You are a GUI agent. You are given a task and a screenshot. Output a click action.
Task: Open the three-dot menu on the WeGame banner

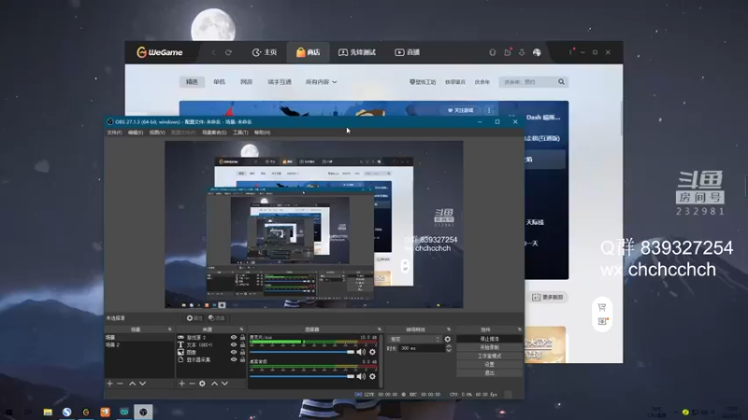coord(489,110)
